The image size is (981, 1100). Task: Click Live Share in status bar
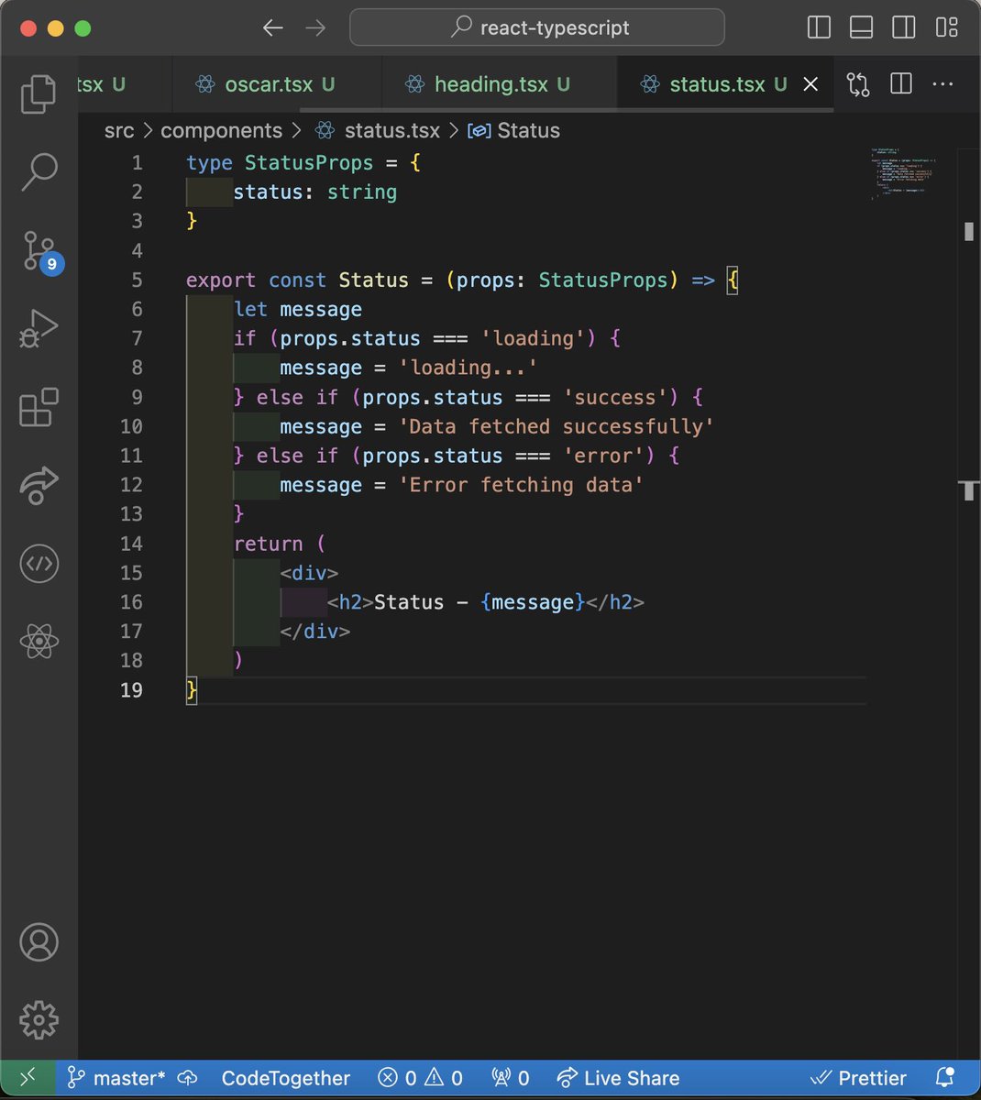(x=619, y=1078)
